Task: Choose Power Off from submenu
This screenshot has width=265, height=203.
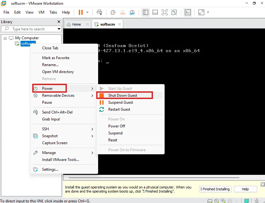Action: [117, 126]
